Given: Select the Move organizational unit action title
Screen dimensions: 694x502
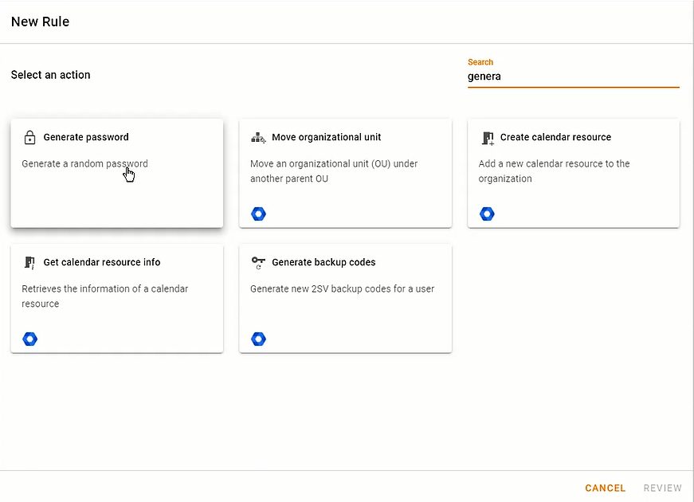Looking at the screenshot, I should click(x=326, y=137).
